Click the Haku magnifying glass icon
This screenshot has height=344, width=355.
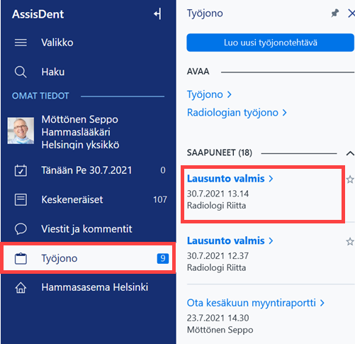[x=21, y=72]
